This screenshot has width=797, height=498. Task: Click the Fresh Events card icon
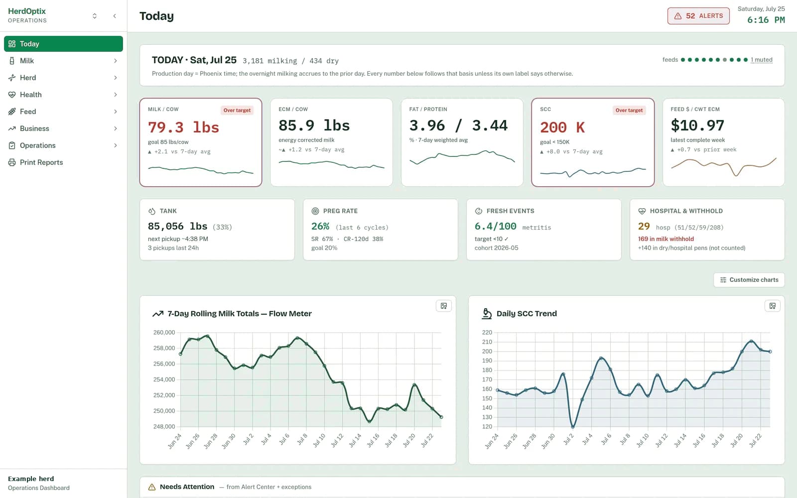click(479, 211)
